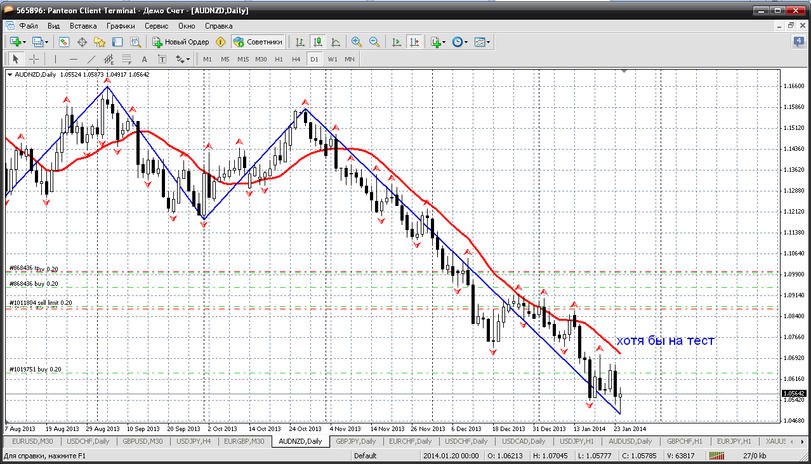
Task: Open the Market Watch window icon
Action: (64, 42)
